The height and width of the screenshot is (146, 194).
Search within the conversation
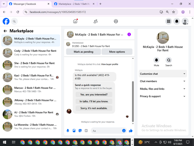click(x=169, y=60)
